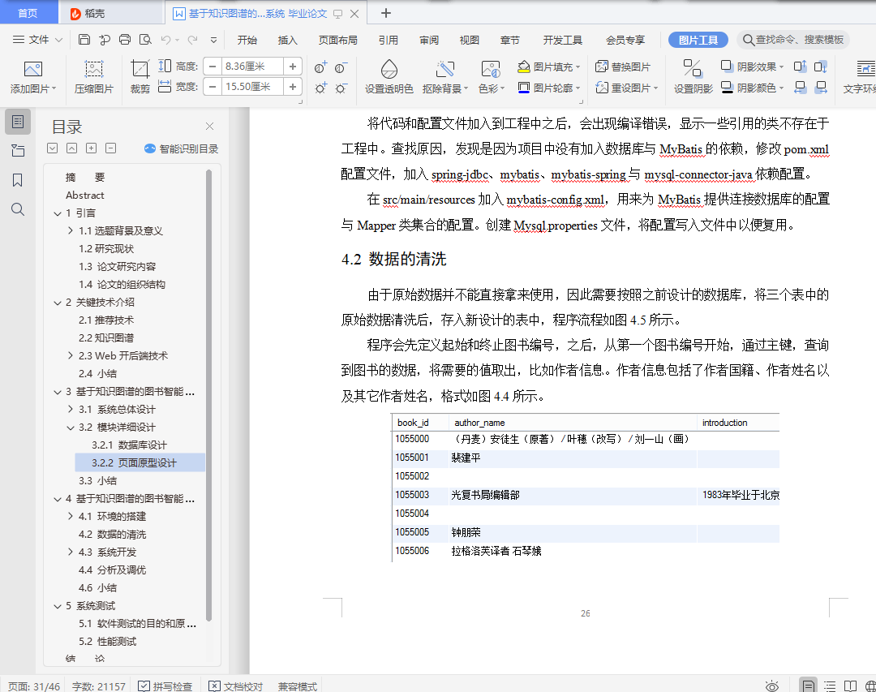Click decrease brightness sun icon

341,88
